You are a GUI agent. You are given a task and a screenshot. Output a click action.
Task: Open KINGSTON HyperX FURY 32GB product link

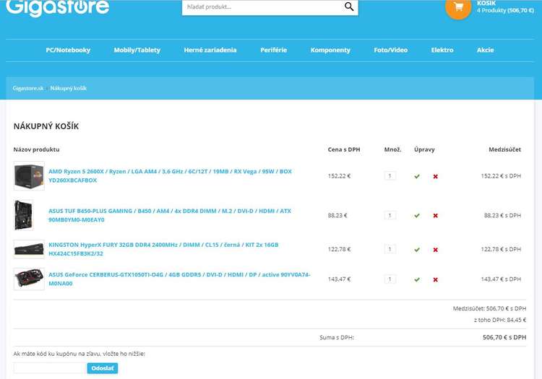(x=163, y=249)
